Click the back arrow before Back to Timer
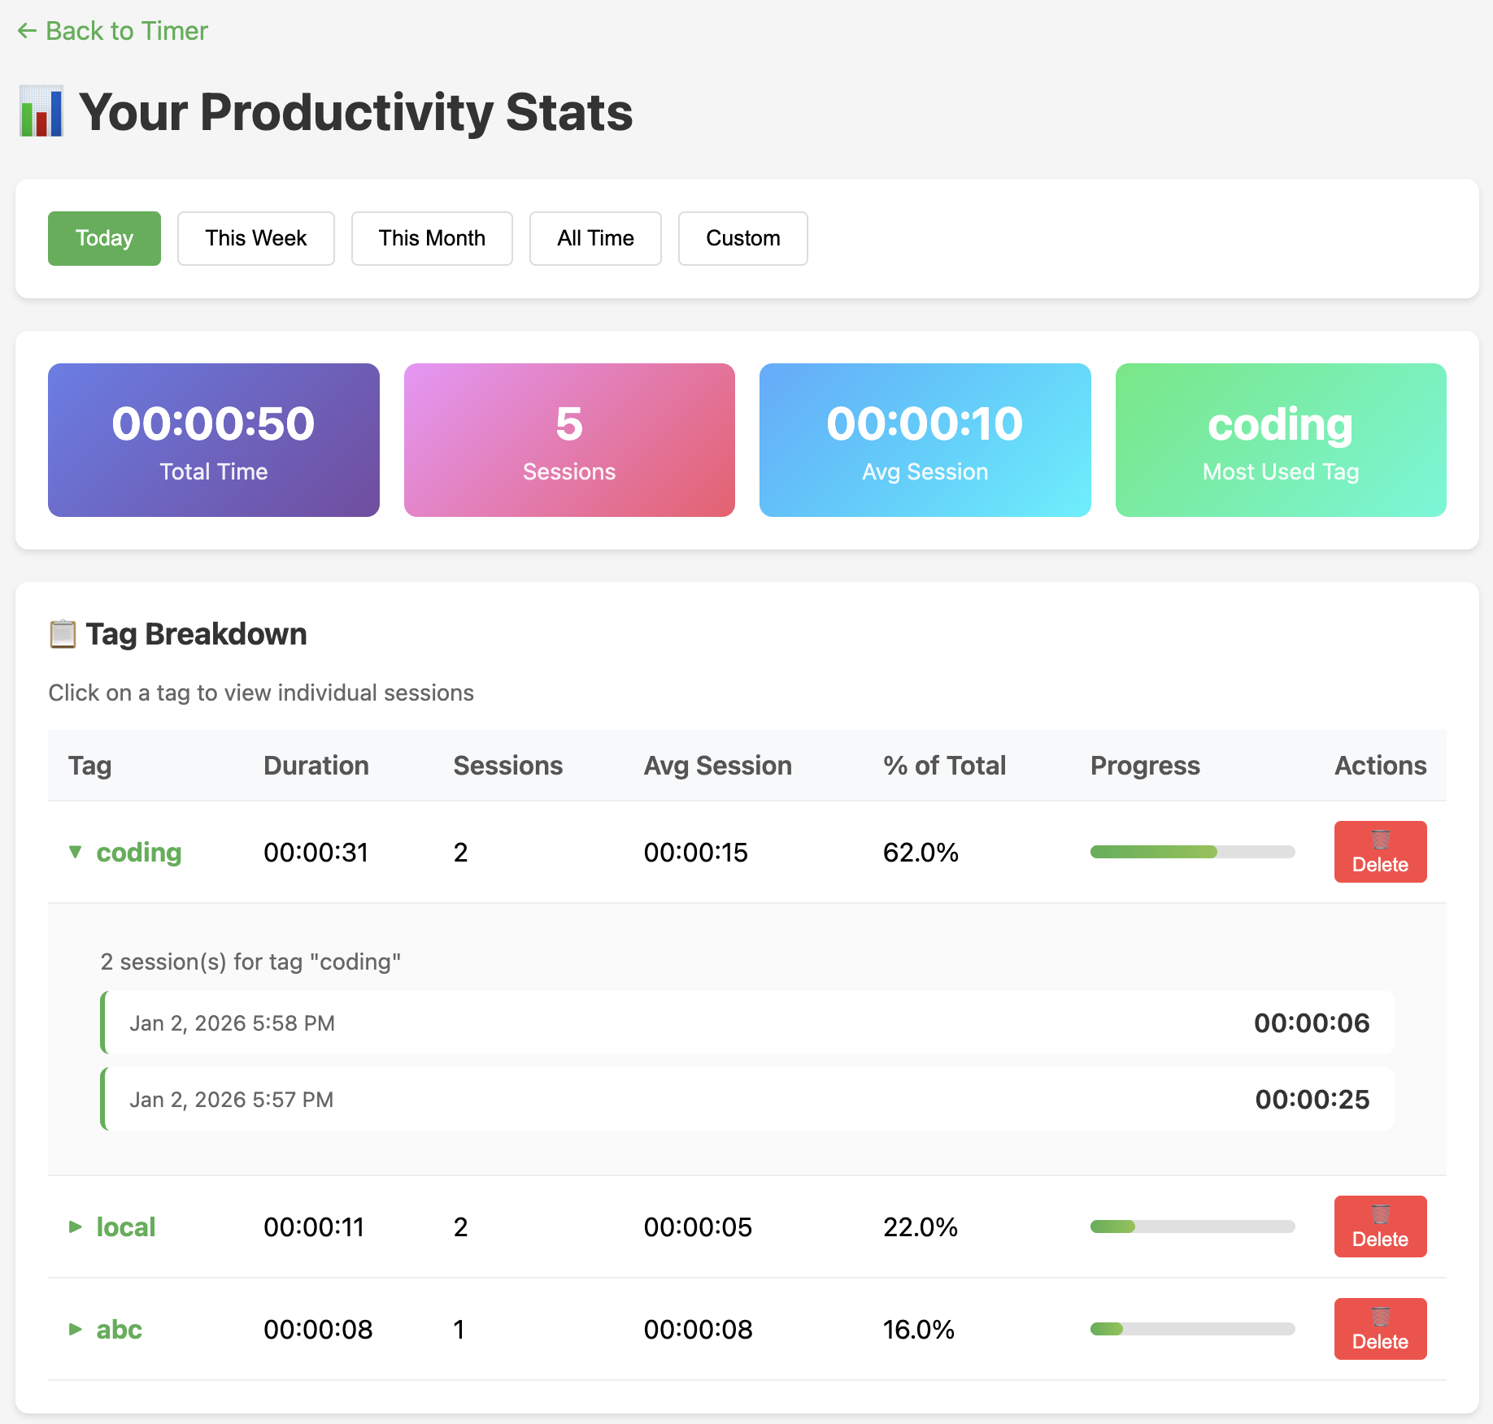 coord(26,30)
